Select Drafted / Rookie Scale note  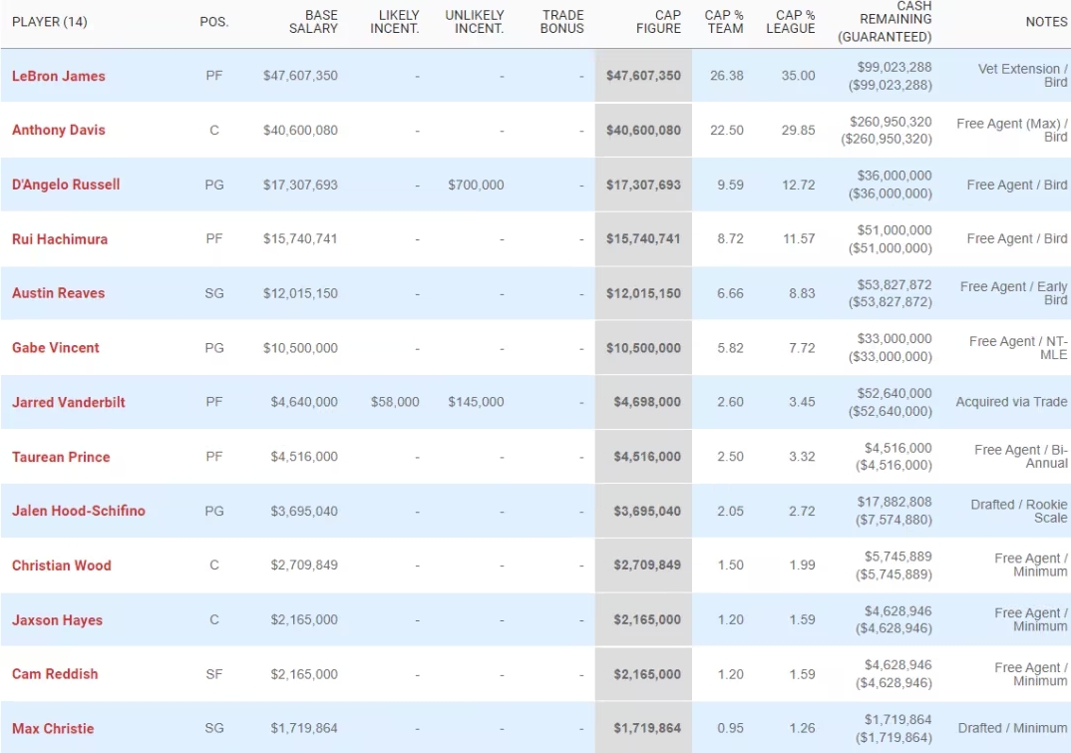[1019, 511]
